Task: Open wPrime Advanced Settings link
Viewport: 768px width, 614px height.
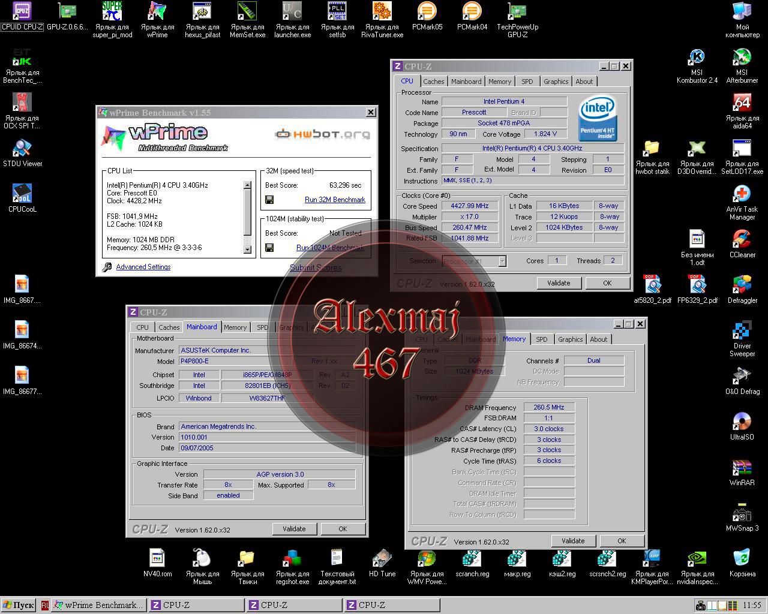Action: pos(143,267)
